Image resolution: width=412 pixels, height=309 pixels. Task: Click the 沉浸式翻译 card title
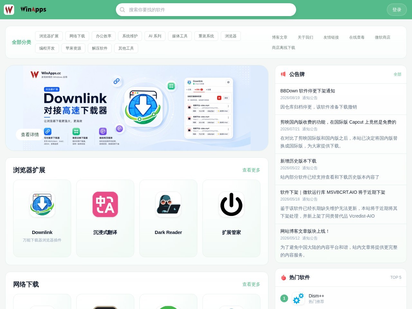coord(105,232)
